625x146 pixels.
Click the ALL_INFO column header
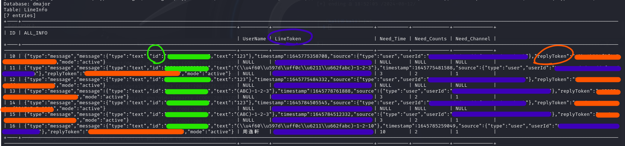pyautogui.click(x=36, y=33)
